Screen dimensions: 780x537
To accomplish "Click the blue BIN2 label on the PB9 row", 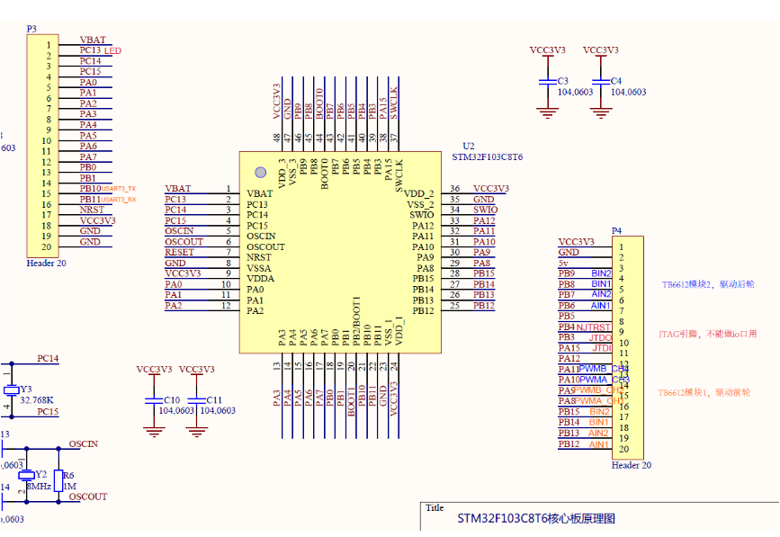I will point(601,273).
